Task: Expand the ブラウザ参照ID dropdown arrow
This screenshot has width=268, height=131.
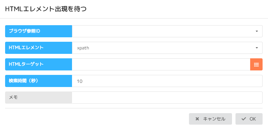Action: click(257, 31)
